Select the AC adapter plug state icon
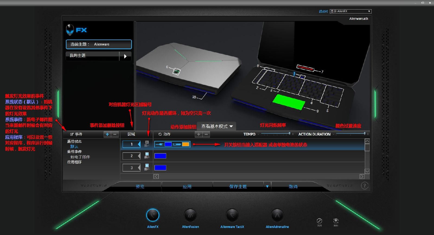Screen dimensions: 434x235 click(x=159, y=144)
